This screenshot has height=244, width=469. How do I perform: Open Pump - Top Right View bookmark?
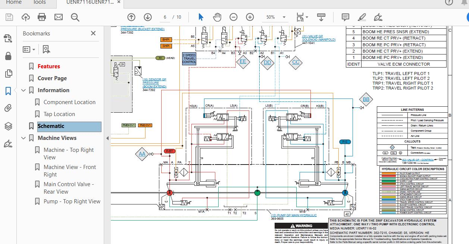pos(72,201)
